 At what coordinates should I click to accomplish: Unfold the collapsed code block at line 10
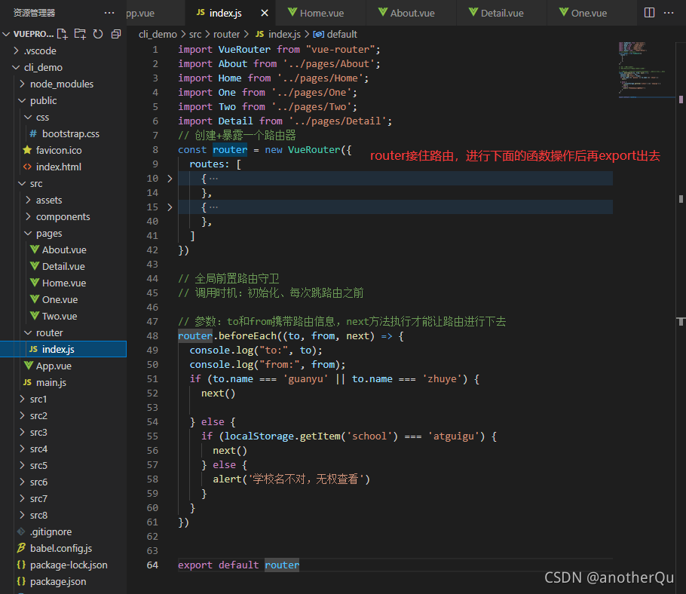pyautogui.click(x=170, y=179)
